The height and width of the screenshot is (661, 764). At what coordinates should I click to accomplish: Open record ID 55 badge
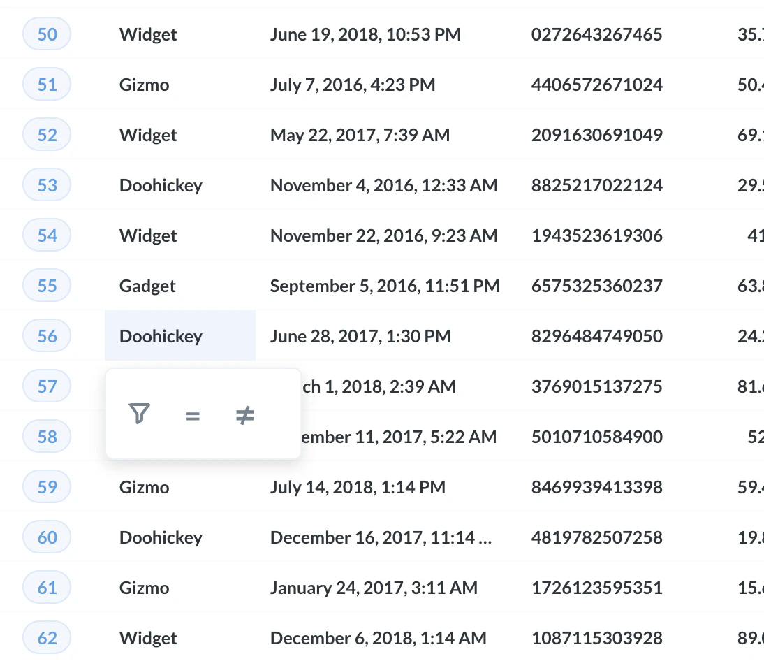[47, 286]
